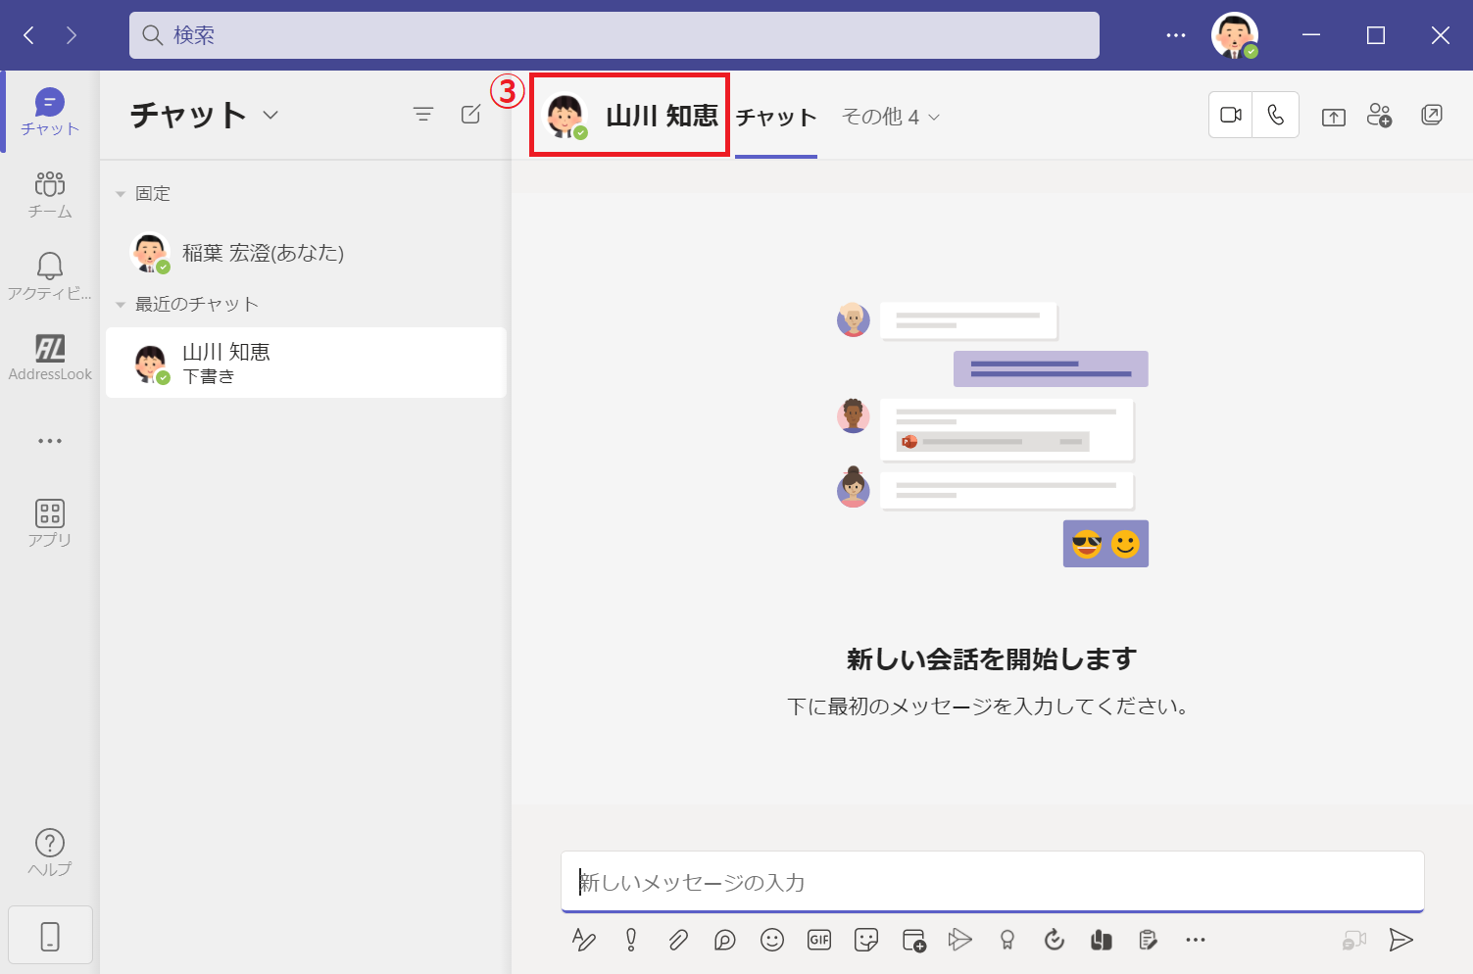The height and width of the screenshot is (974, 1473).
Task: Start a new chat with compose button
Action: 470,114
